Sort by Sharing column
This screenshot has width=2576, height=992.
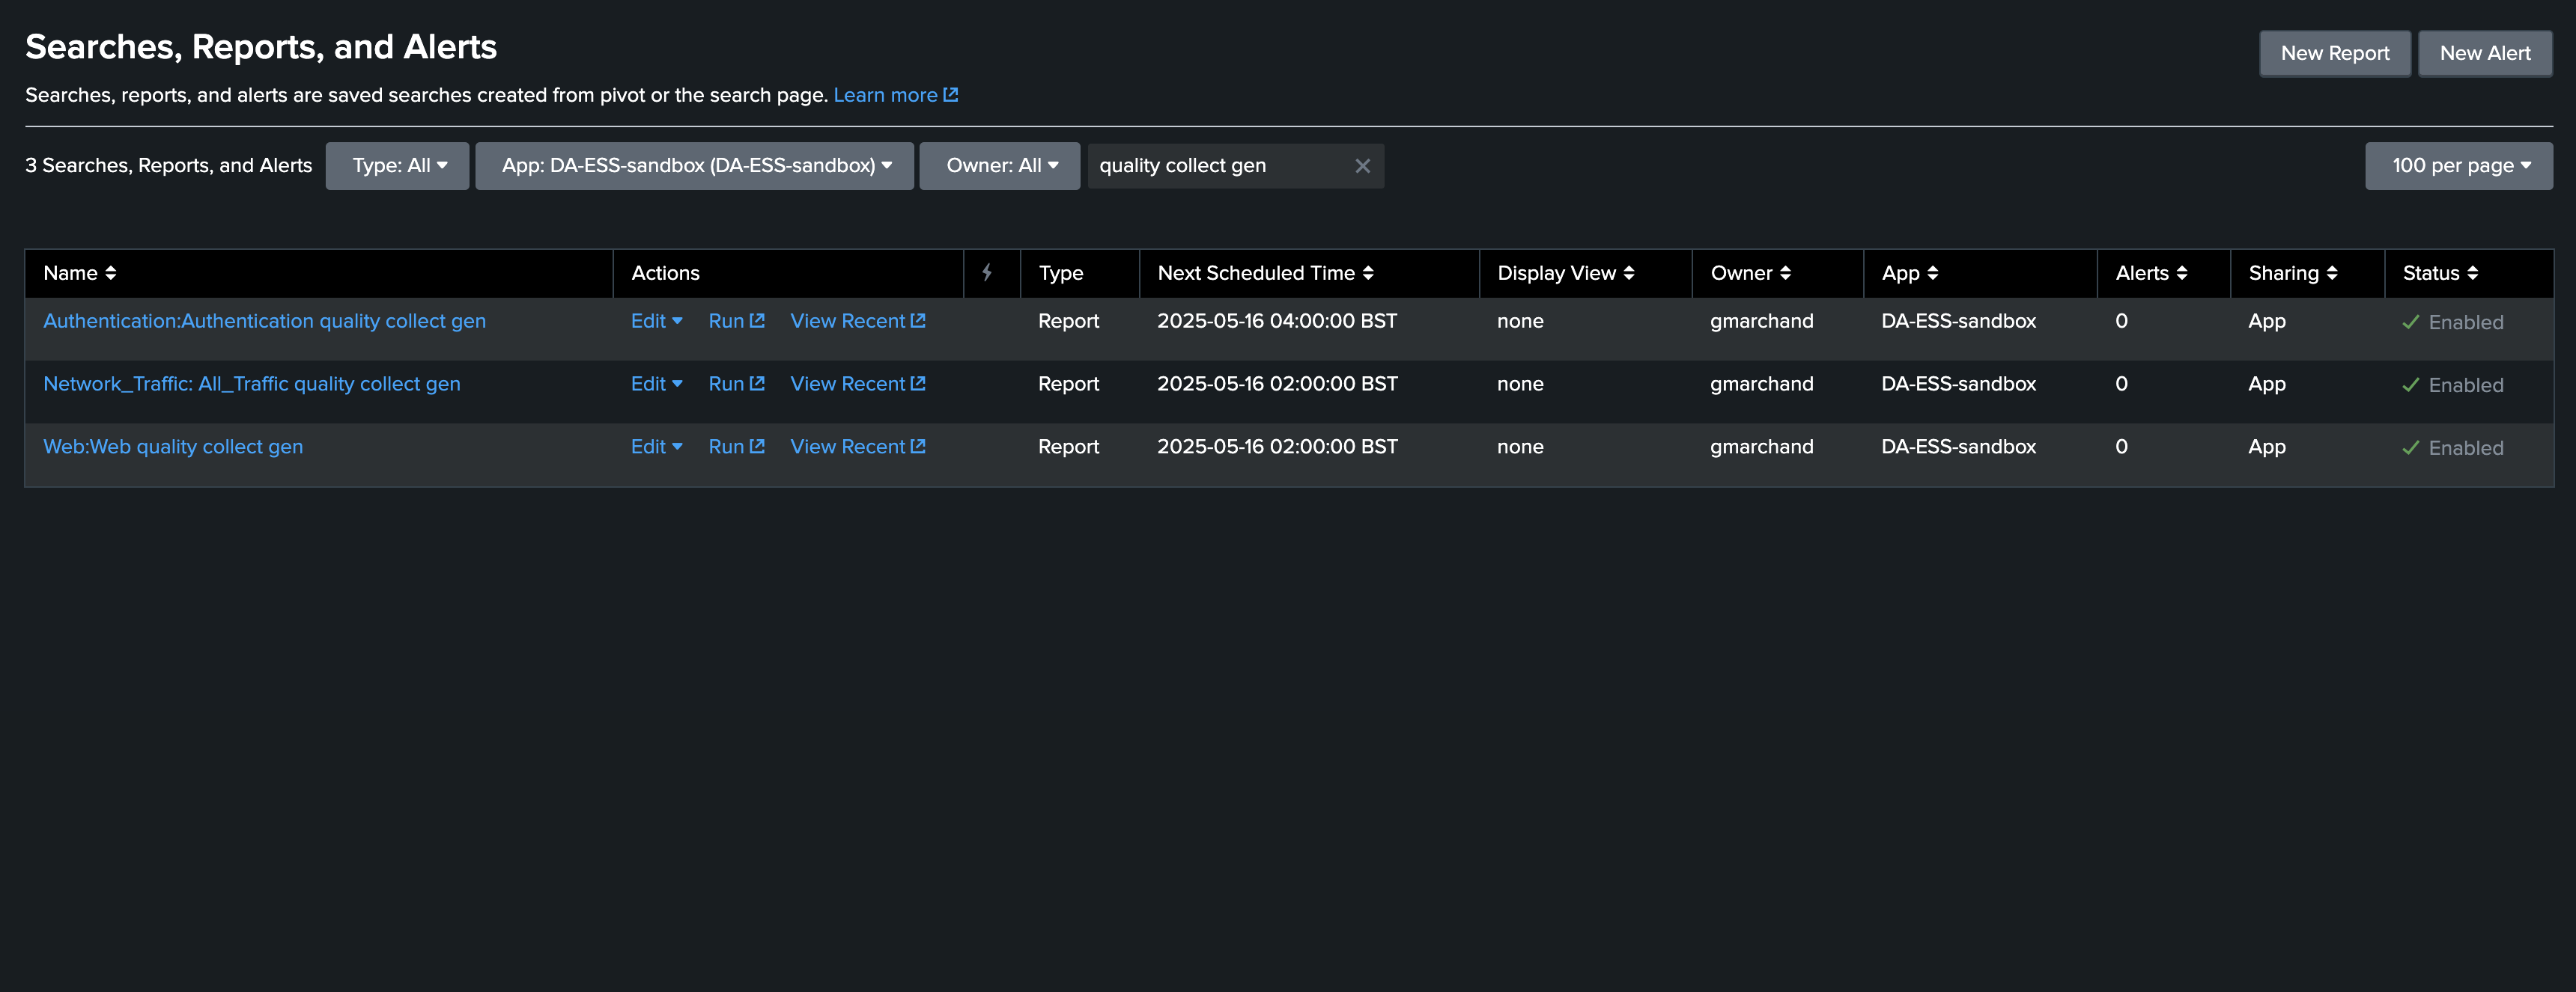[2292, 274]
